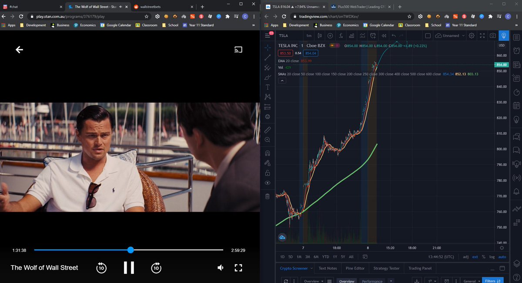Screen dimensions: 522x283
Task: Open the TradingView hamburger menu
Action: click(268, 36)
